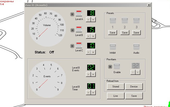
Task: Increase Level B value with plus
Action: click(93, 36)
